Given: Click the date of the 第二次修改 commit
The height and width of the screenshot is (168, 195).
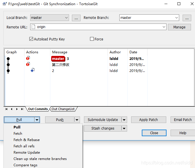Looking at the screenshot, I should [x=137, y=65].
